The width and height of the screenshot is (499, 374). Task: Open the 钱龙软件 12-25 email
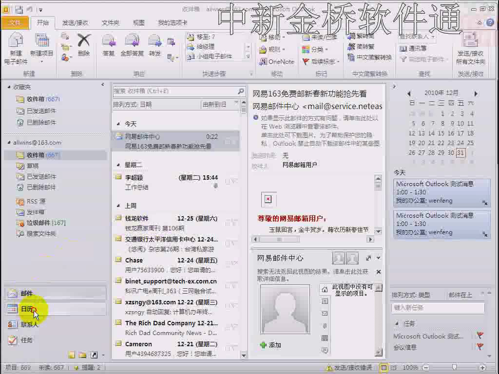coord(175,223)
